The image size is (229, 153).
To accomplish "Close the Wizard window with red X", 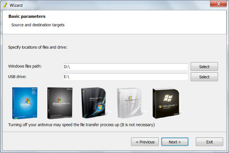I will 218,3.
